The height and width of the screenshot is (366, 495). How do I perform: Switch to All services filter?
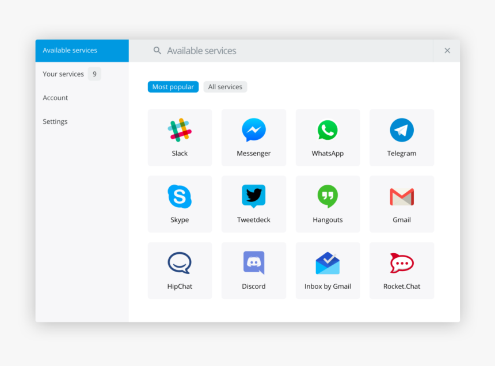[x=225, y=87]
